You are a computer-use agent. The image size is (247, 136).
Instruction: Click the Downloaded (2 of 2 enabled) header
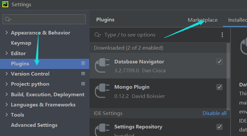128,48
